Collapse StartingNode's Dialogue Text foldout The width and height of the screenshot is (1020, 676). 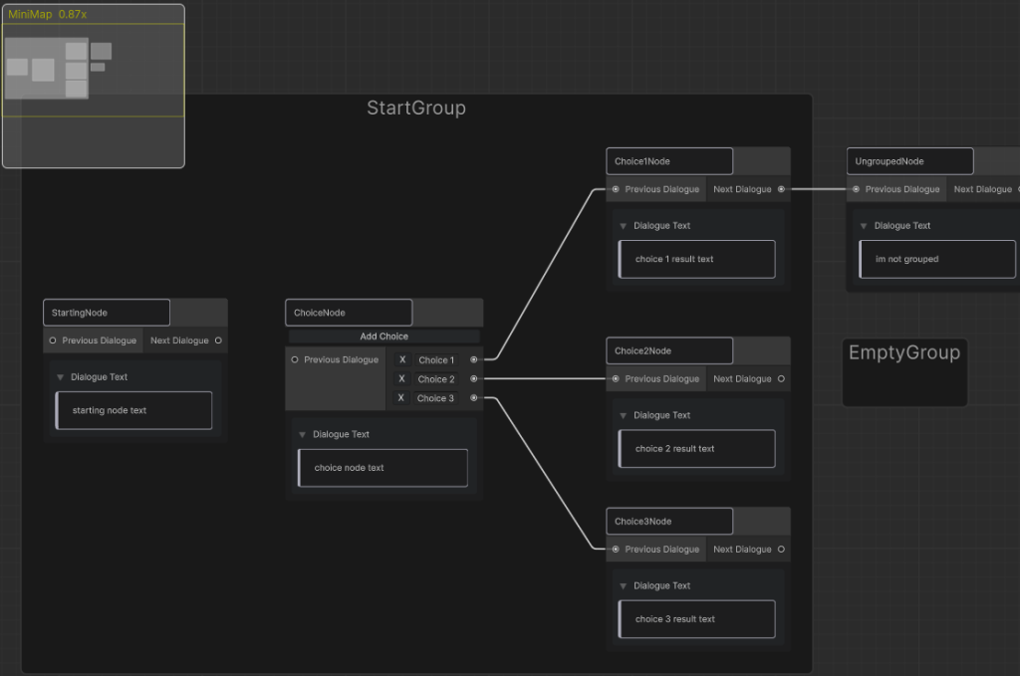[61, 377]
